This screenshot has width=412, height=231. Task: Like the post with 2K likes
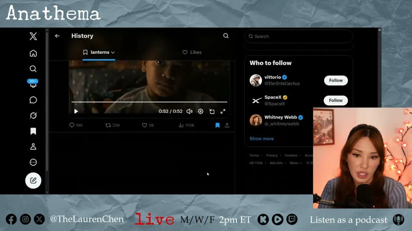[148, 125]
